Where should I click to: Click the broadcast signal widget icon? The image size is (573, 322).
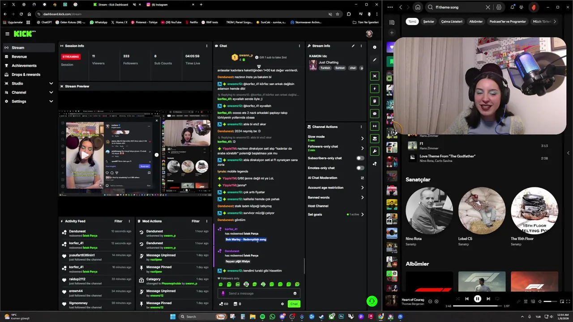pos(375,126)
